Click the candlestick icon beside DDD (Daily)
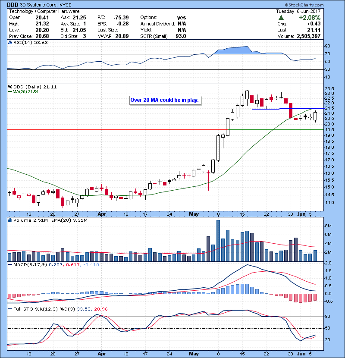 point(10,87)
